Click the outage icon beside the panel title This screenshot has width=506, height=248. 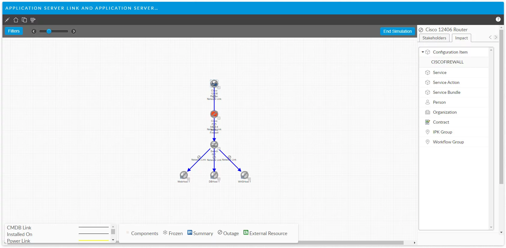tap(421, 30)
